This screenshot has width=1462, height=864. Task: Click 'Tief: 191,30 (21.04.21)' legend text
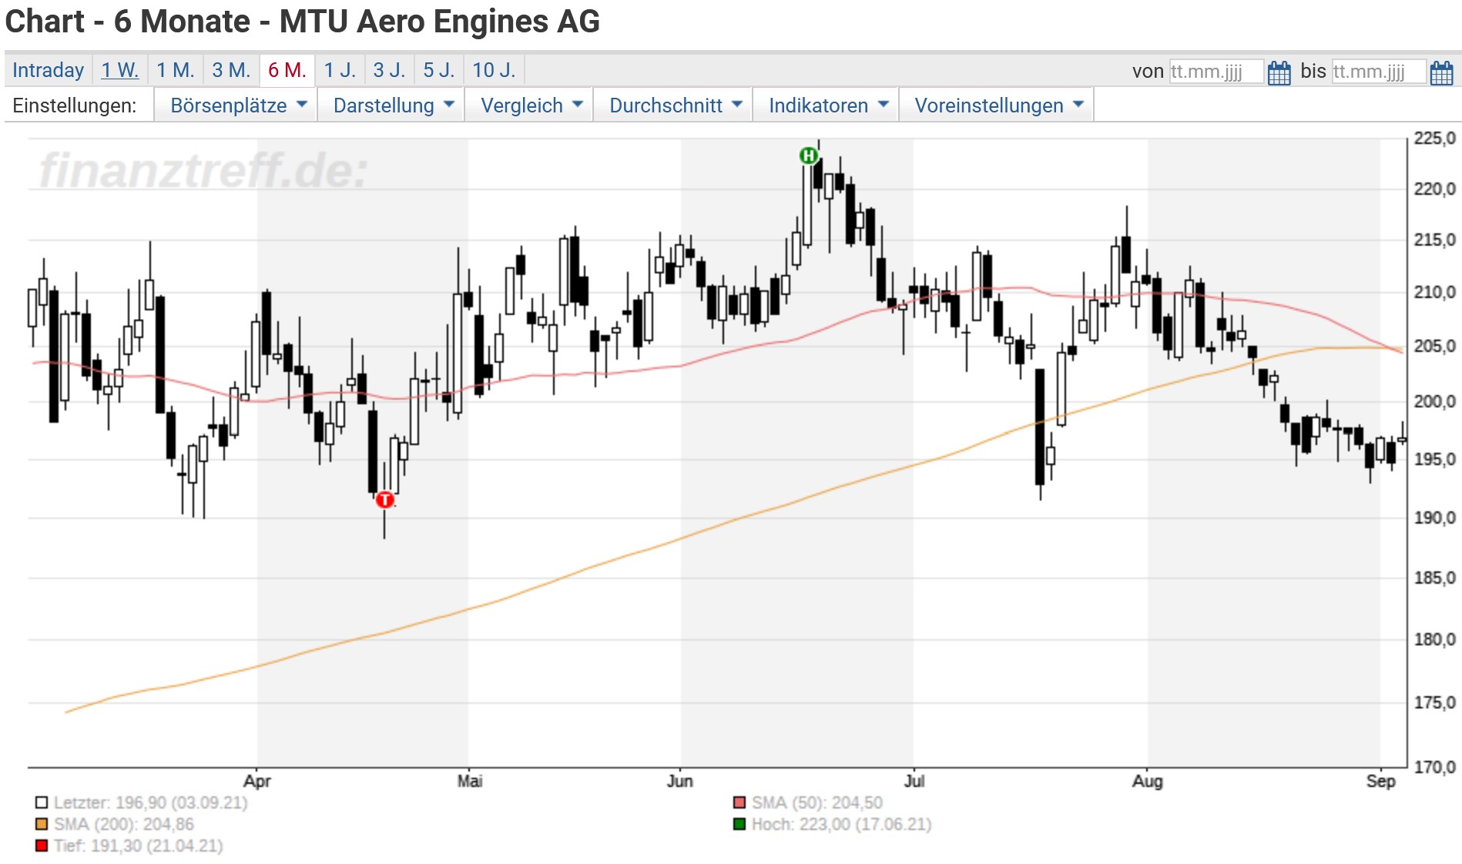tap(139, 846)
